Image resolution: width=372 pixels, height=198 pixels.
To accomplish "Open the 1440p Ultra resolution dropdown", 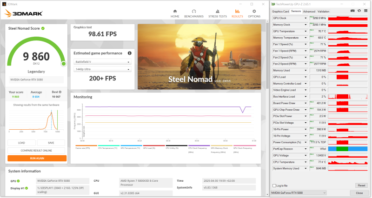I will (x=102, y=69).
